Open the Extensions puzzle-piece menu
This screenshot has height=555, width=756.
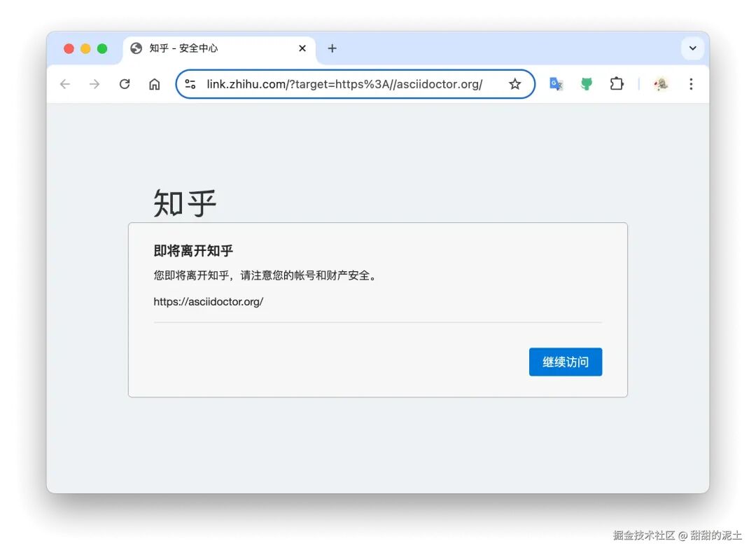coord(617,84)
